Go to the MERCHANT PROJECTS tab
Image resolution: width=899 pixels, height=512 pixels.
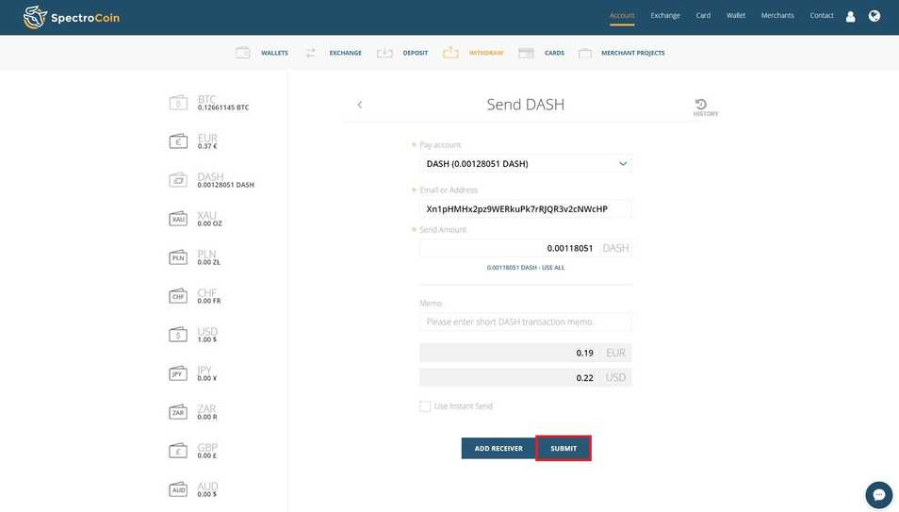pyautogui.click(x=633, y=53)
